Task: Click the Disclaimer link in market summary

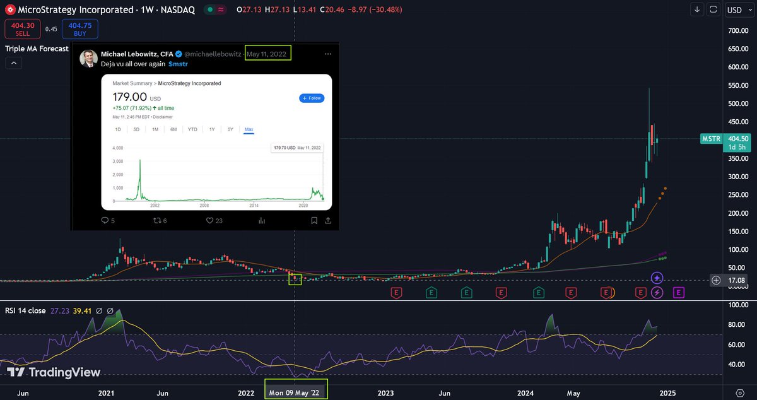Action: (161, 117)
